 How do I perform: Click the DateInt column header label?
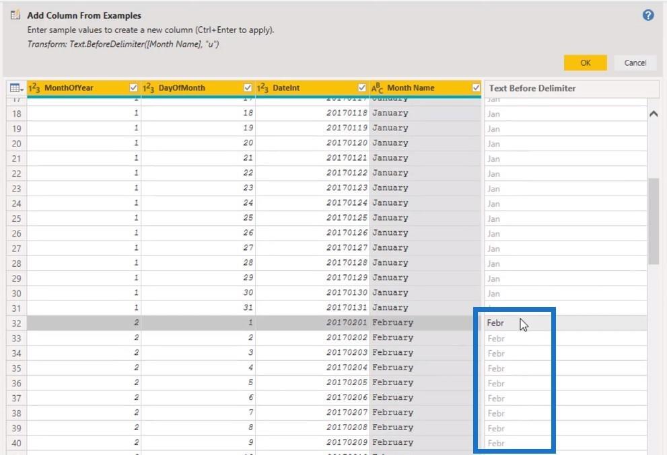coord(286,88)
